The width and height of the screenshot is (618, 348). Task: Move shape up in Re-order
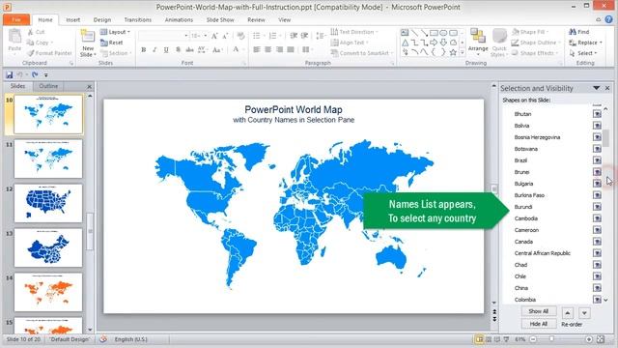[x=568, y=313]
